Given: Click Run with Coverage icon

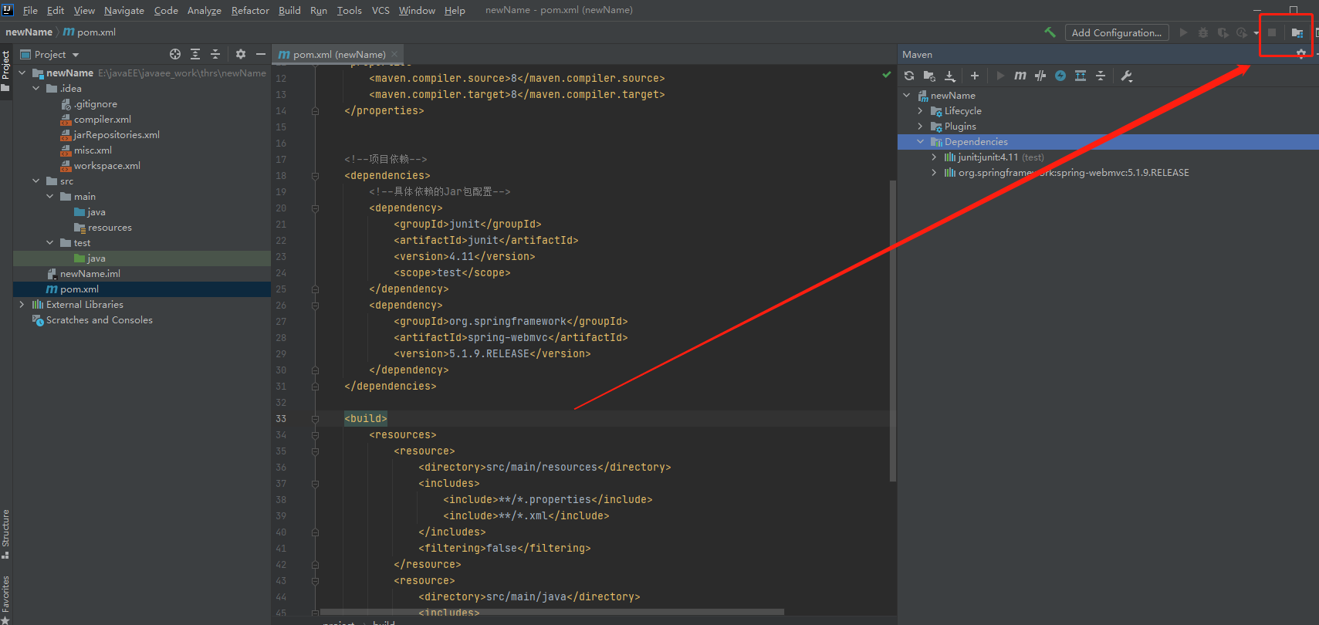Looking at the screenshot, I should 1223,32.
